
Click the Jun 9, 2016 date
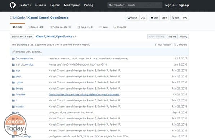tap(180, 64)
